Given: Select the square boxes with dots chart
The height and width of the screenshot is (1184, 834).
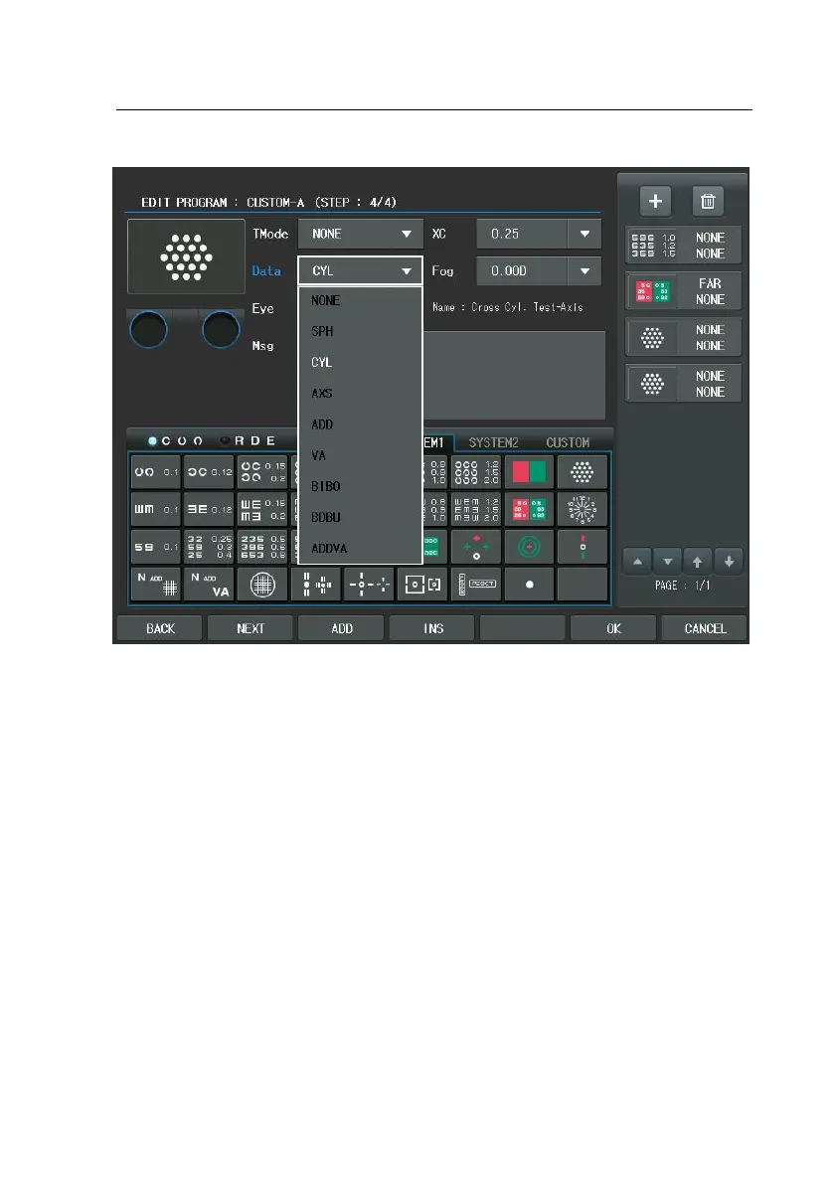Looking at the screenshot, I should coord(422,585).
